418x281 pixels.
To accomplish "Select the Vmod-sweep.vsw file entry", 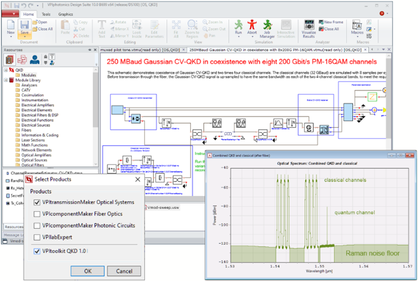I will pos(163,207).
